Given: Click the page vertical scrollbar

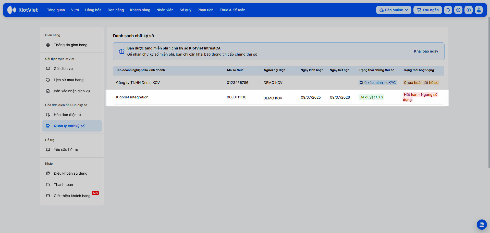Looking at the screenshot, I should click(489, 92).
